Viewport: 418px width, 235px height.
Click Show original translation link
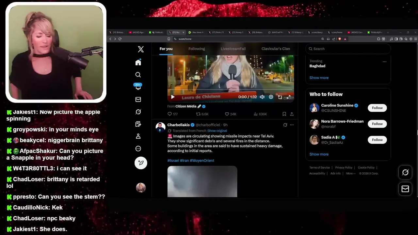tap(217, 131)
